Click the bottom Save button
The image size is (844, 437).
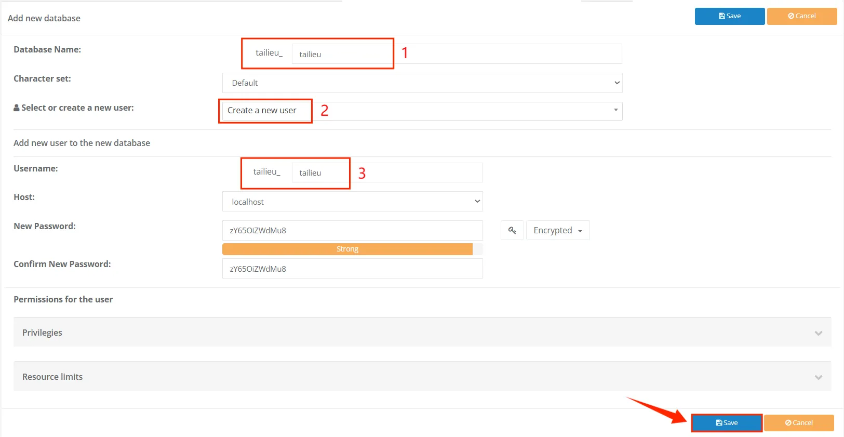727,423
